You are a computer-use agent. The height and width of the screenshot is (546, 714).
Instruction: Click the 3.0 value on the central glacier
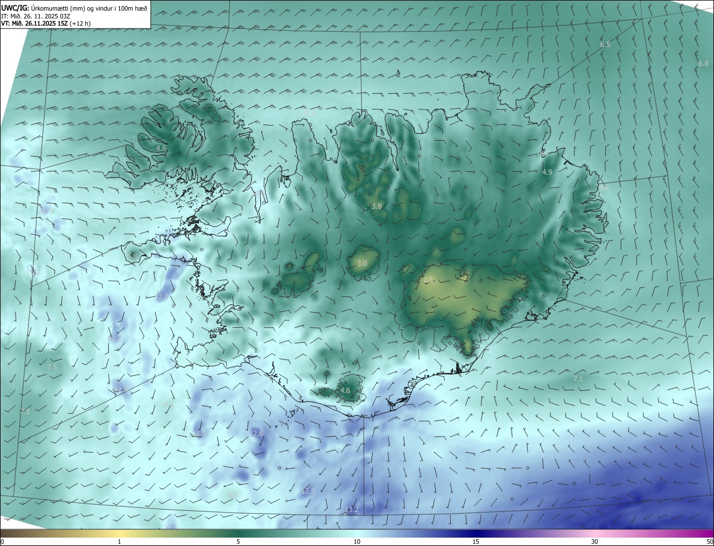coord(362,263)
